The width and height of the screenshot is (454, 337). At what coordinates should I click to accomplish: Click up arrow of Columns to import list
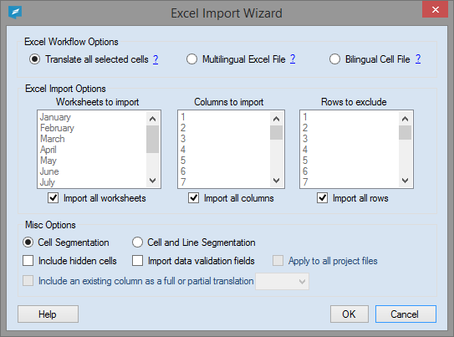[x=276, y=119]
